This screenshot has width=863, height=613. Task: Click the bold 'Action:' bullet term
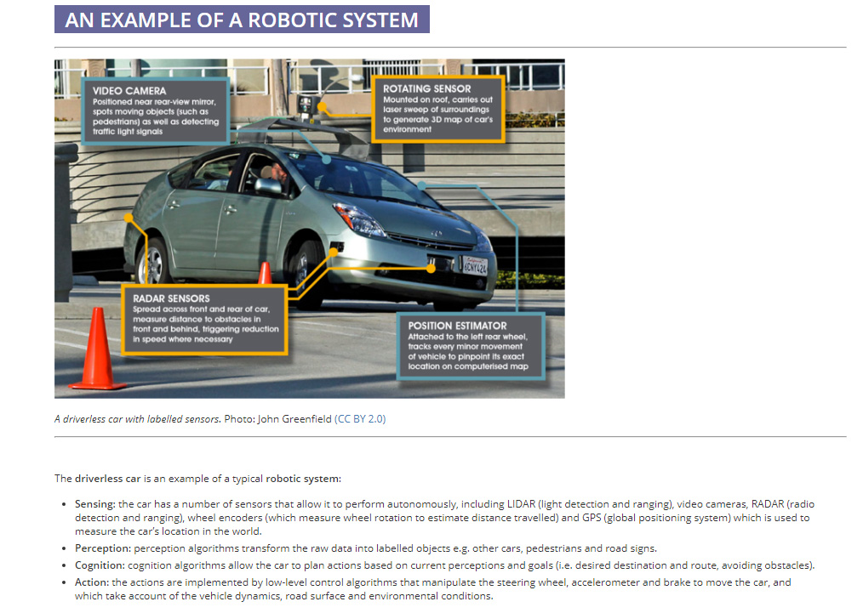click(x=92, y=582)
